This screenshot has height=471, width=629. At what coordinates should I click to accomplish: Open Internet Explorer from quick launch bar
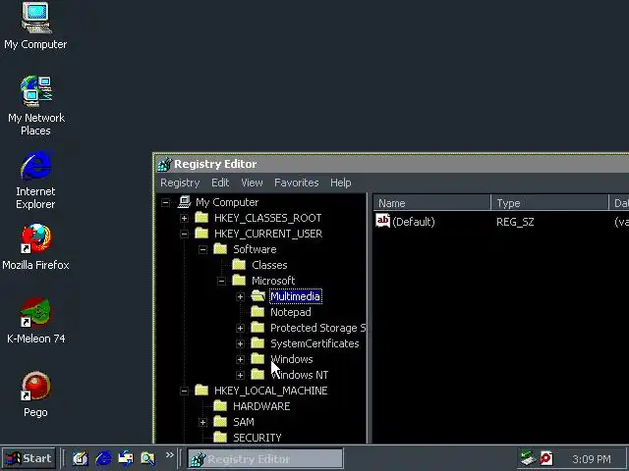click(103, 458)
